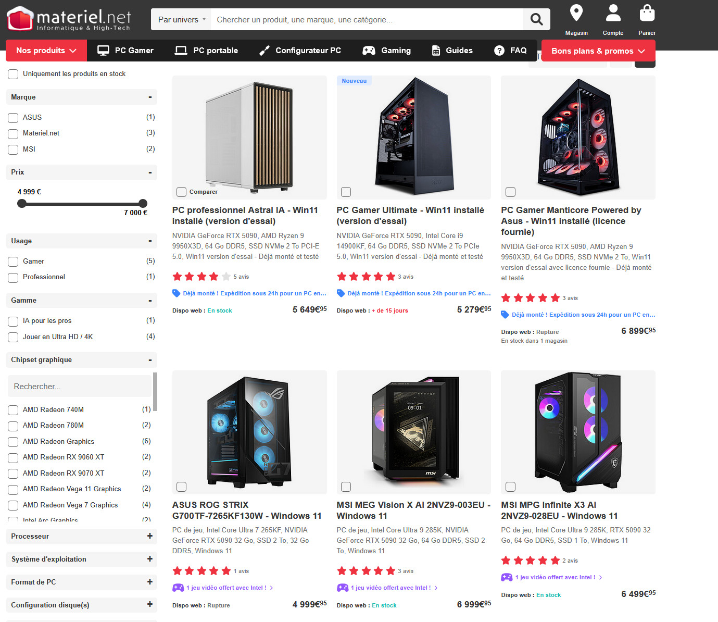Image resolution: width=718 pixels, height=622 pixels.
Task: Open Guides menu item
Action: (x=452, y=51)
